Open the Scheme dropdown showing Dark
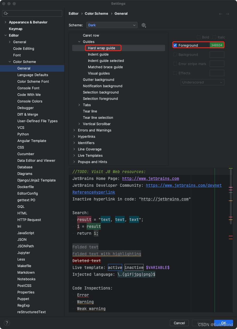The width and height of the screenshot is (237, 329). (112, 25)
